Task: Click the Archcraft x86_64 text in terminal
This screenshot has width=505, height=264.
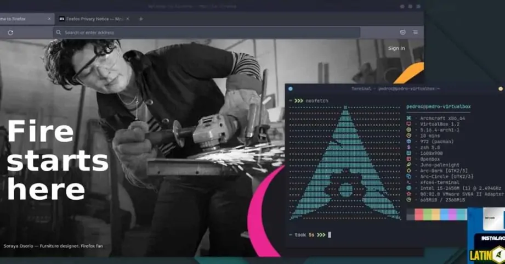Action: click(442, 119)
